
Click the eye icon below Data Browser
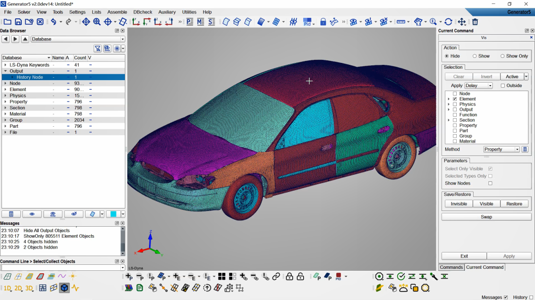[32, 214]
